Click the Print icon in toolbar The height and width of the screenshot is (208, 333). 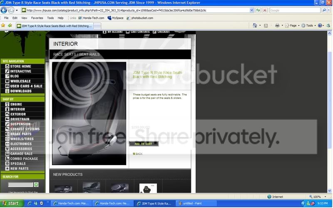277,25
